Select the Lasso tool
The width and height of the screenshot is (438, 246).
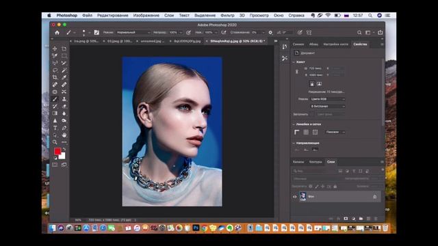point(55,70)
